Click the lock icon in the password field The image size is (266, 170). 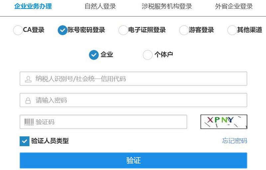point(28,100)
